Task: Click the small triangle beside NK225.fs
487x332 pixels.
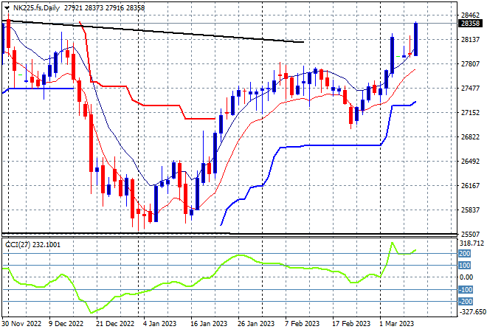Action: [x=7, y=8]
